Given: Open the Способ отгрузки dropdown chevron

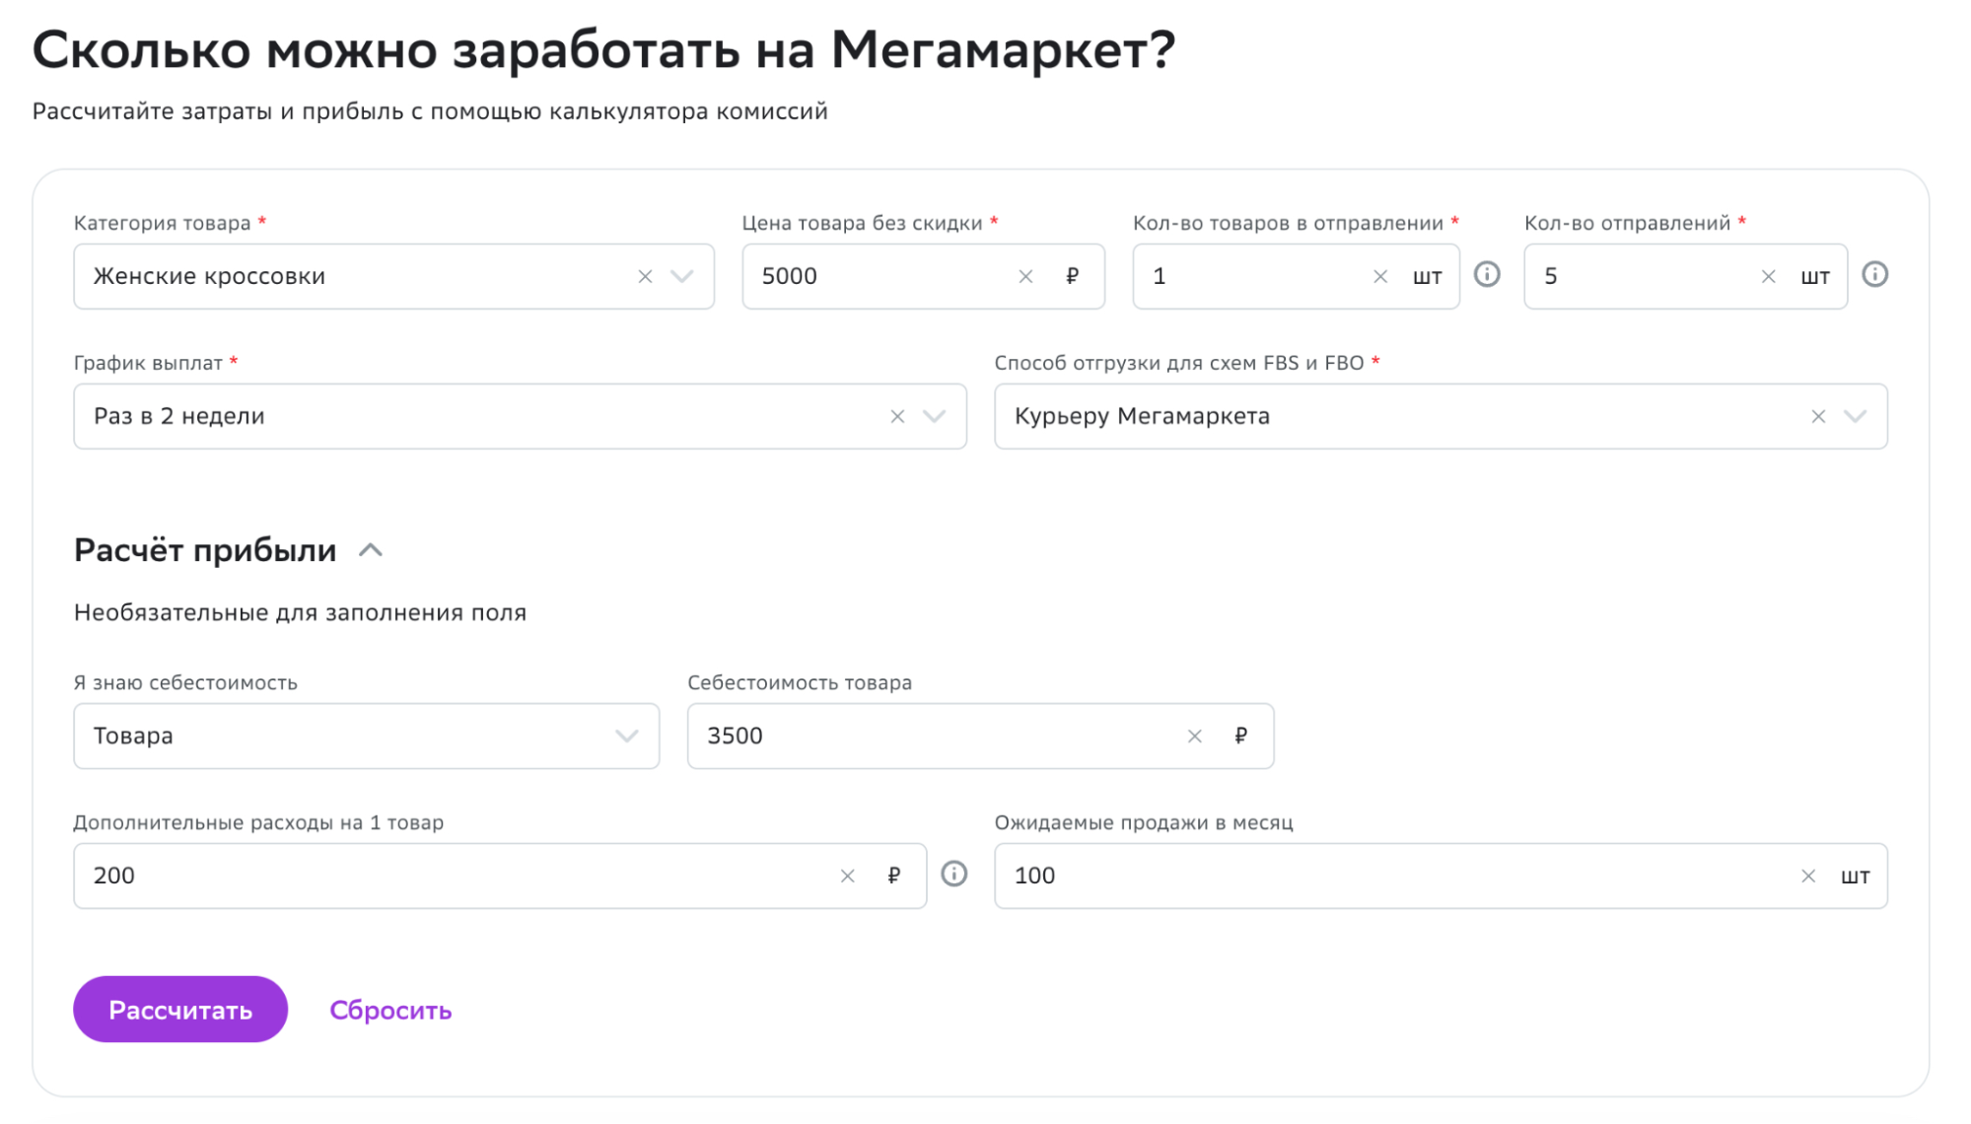Looking at the screenshot, I should [1855, 417].
